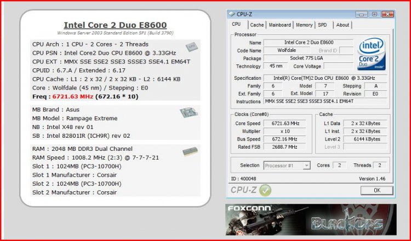Image resolution: width=411 pixels, height=241 pixels.
Task: Click the CPU-Z title bar app icon
Action: [232, 14]
